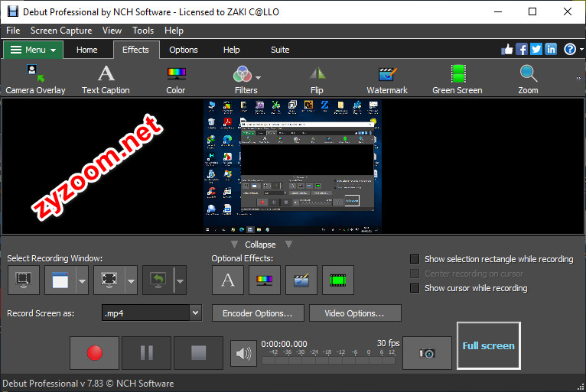Open the View menu
This screenshot has width=586, height=392.
point(112,31)
